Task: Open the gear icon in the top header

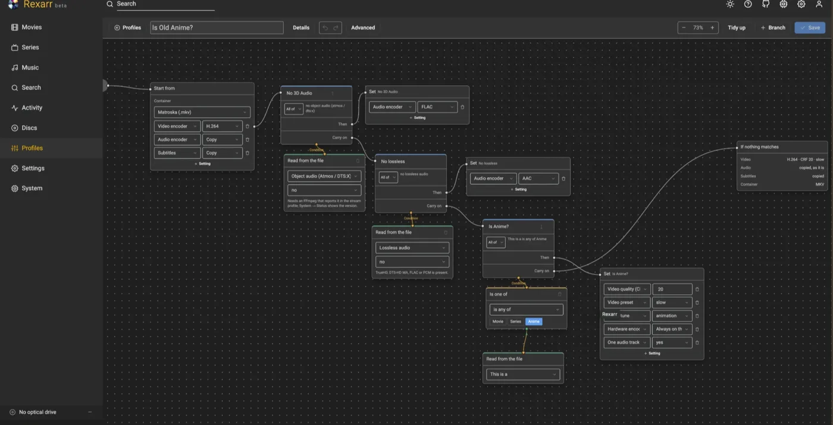Action: [x=801, y=4]
